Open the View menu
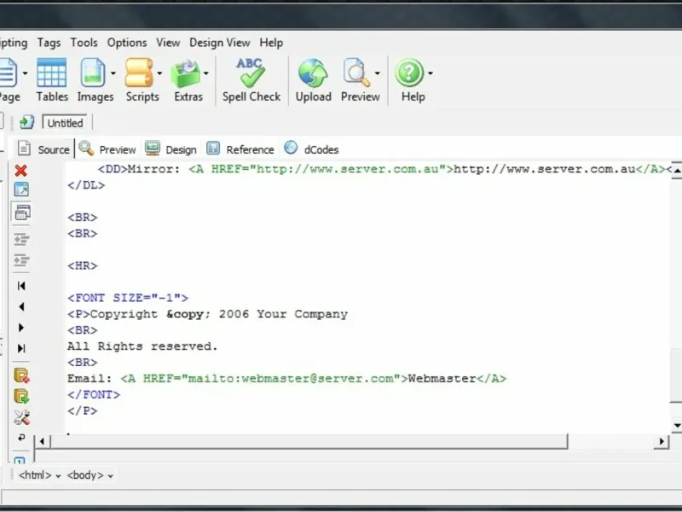 pos(168,43)
